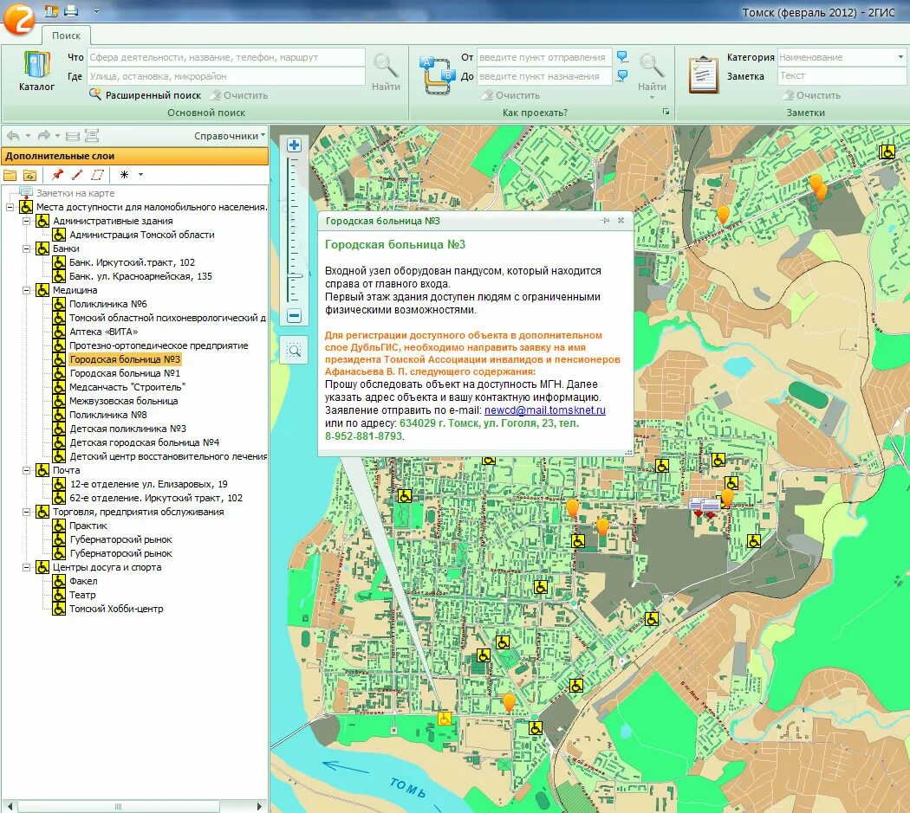Image resolution: width=910 pixels, height=813 pixels.
Task: Collapse the Банки tree node
Action: point(26,248)
